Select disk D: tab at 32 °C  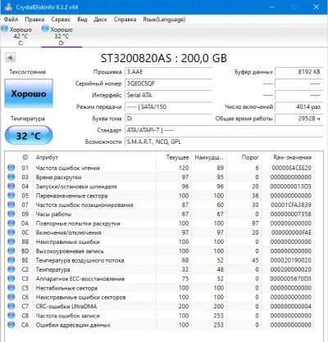(61, 36)
